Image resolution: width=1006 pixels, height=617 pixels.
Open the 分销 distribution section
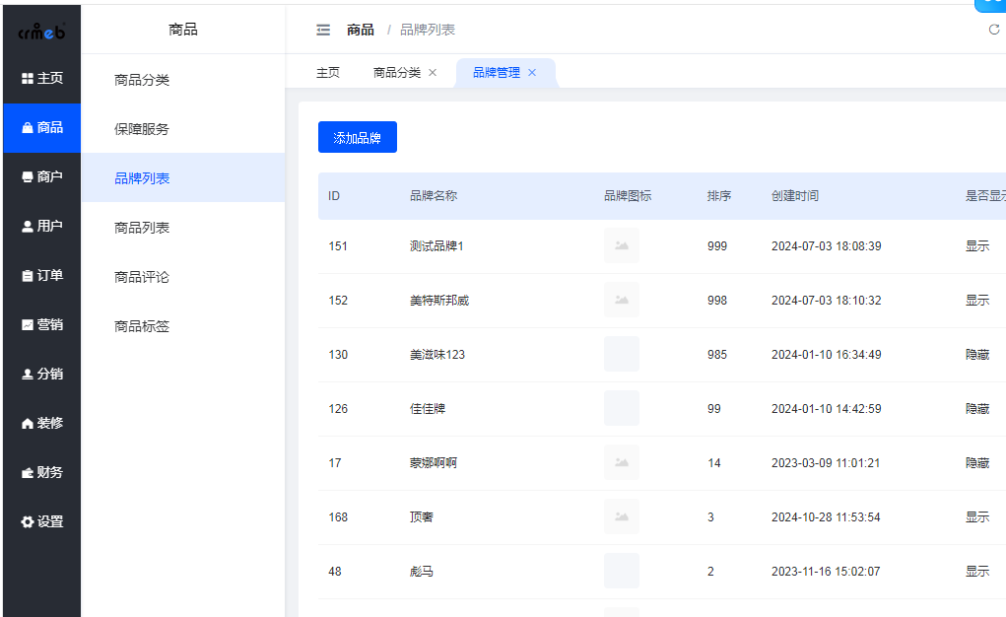click(x=41, y=374)
